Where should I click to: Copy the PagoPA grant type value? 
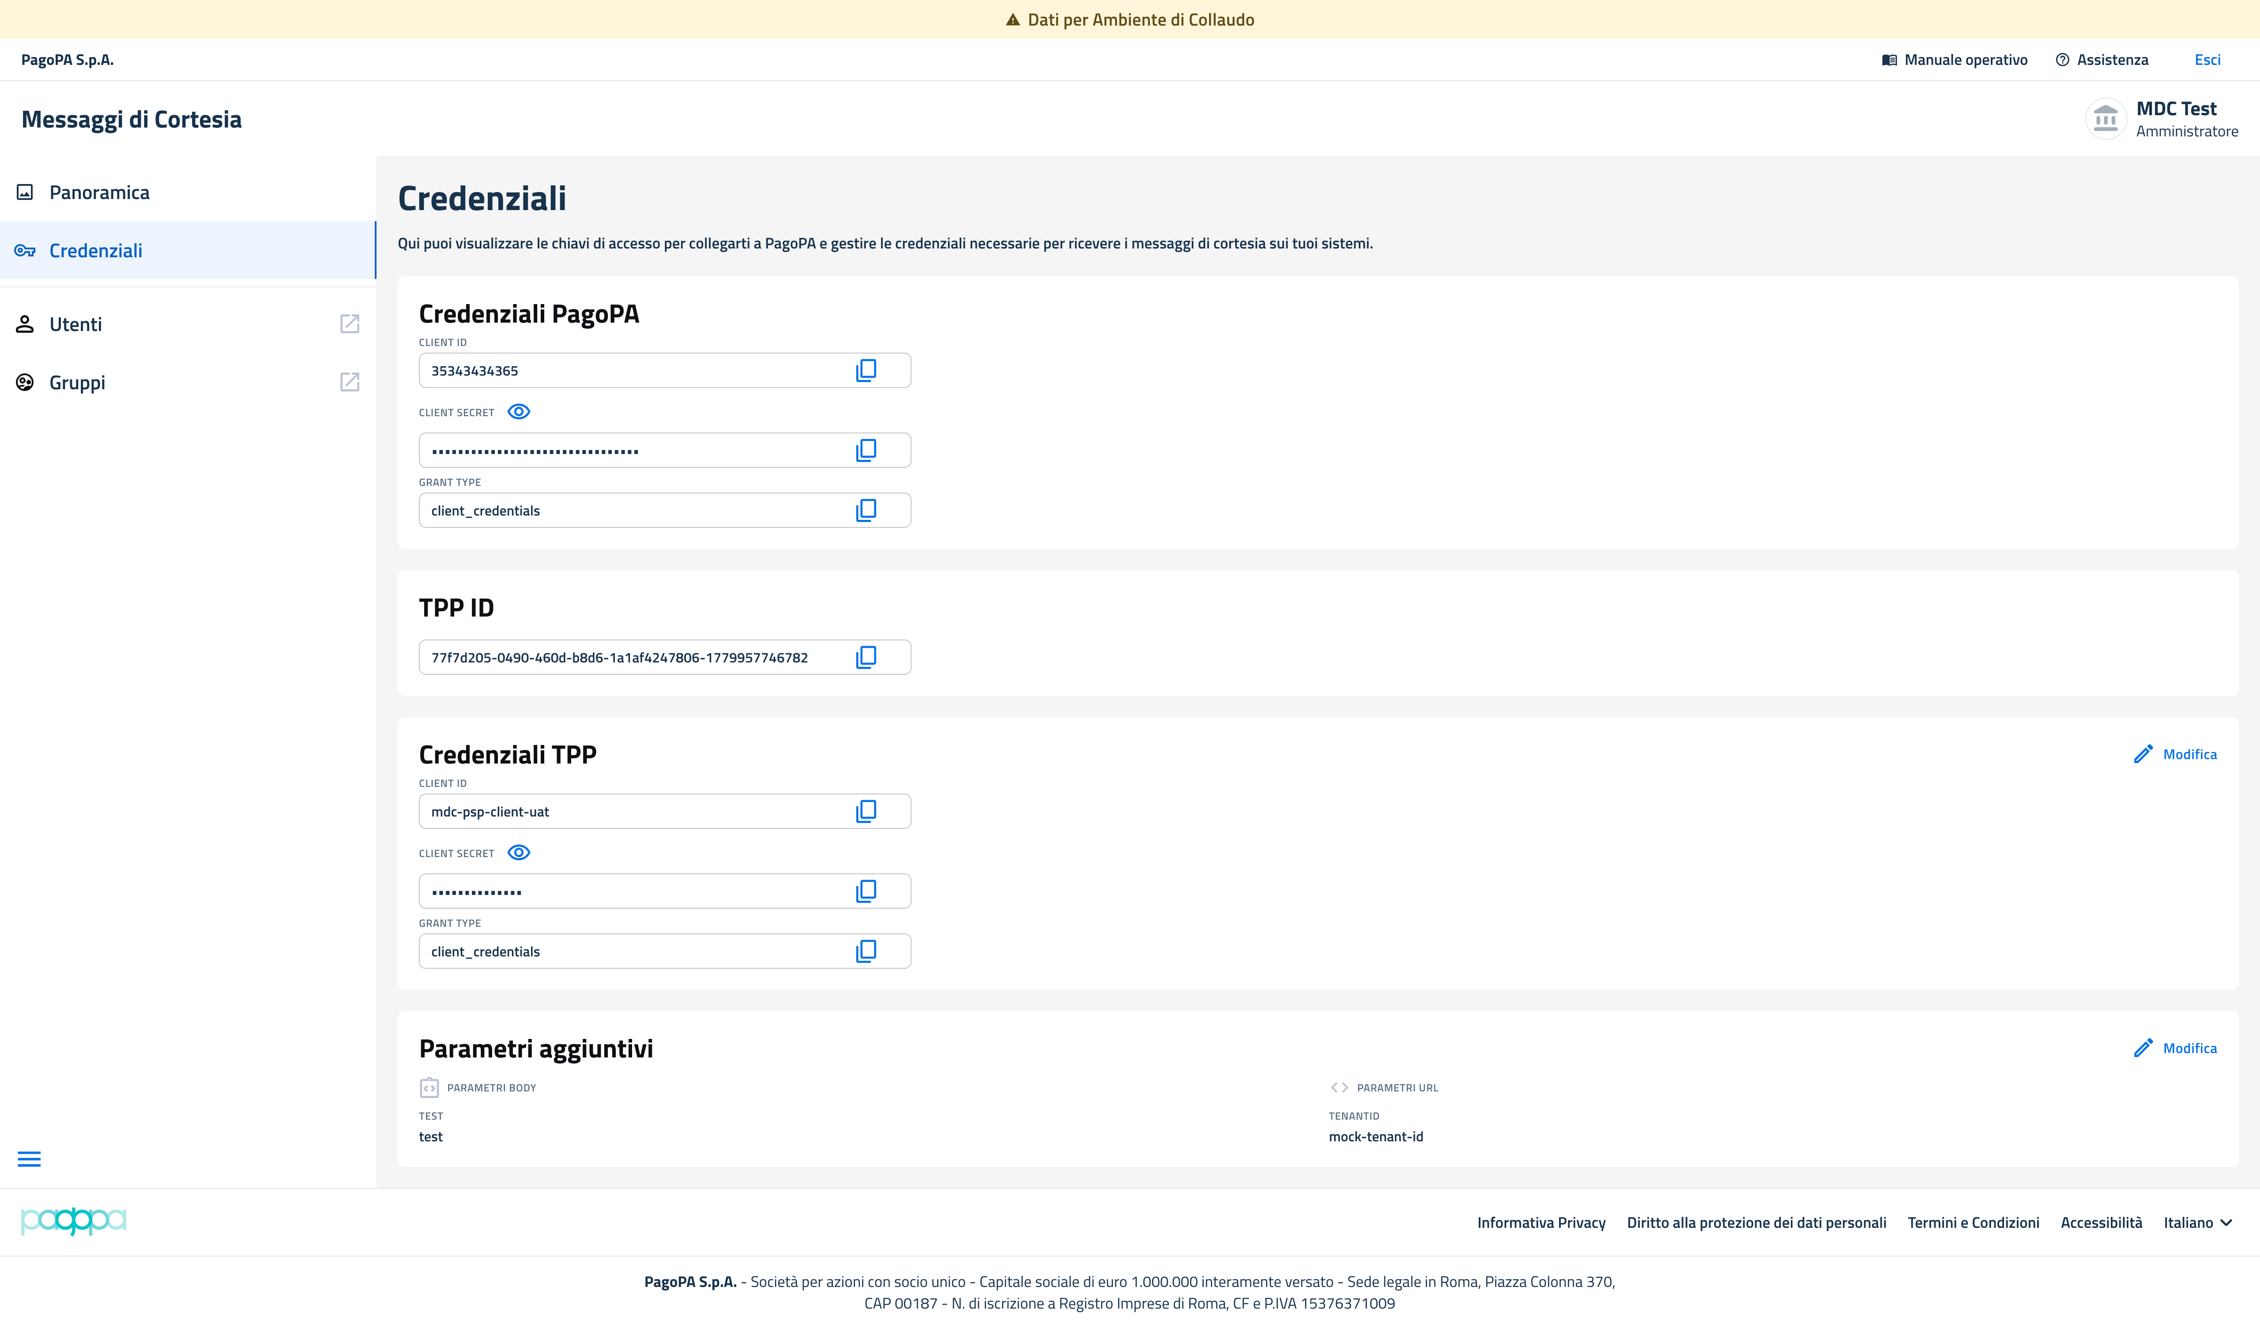click(866, 510)
